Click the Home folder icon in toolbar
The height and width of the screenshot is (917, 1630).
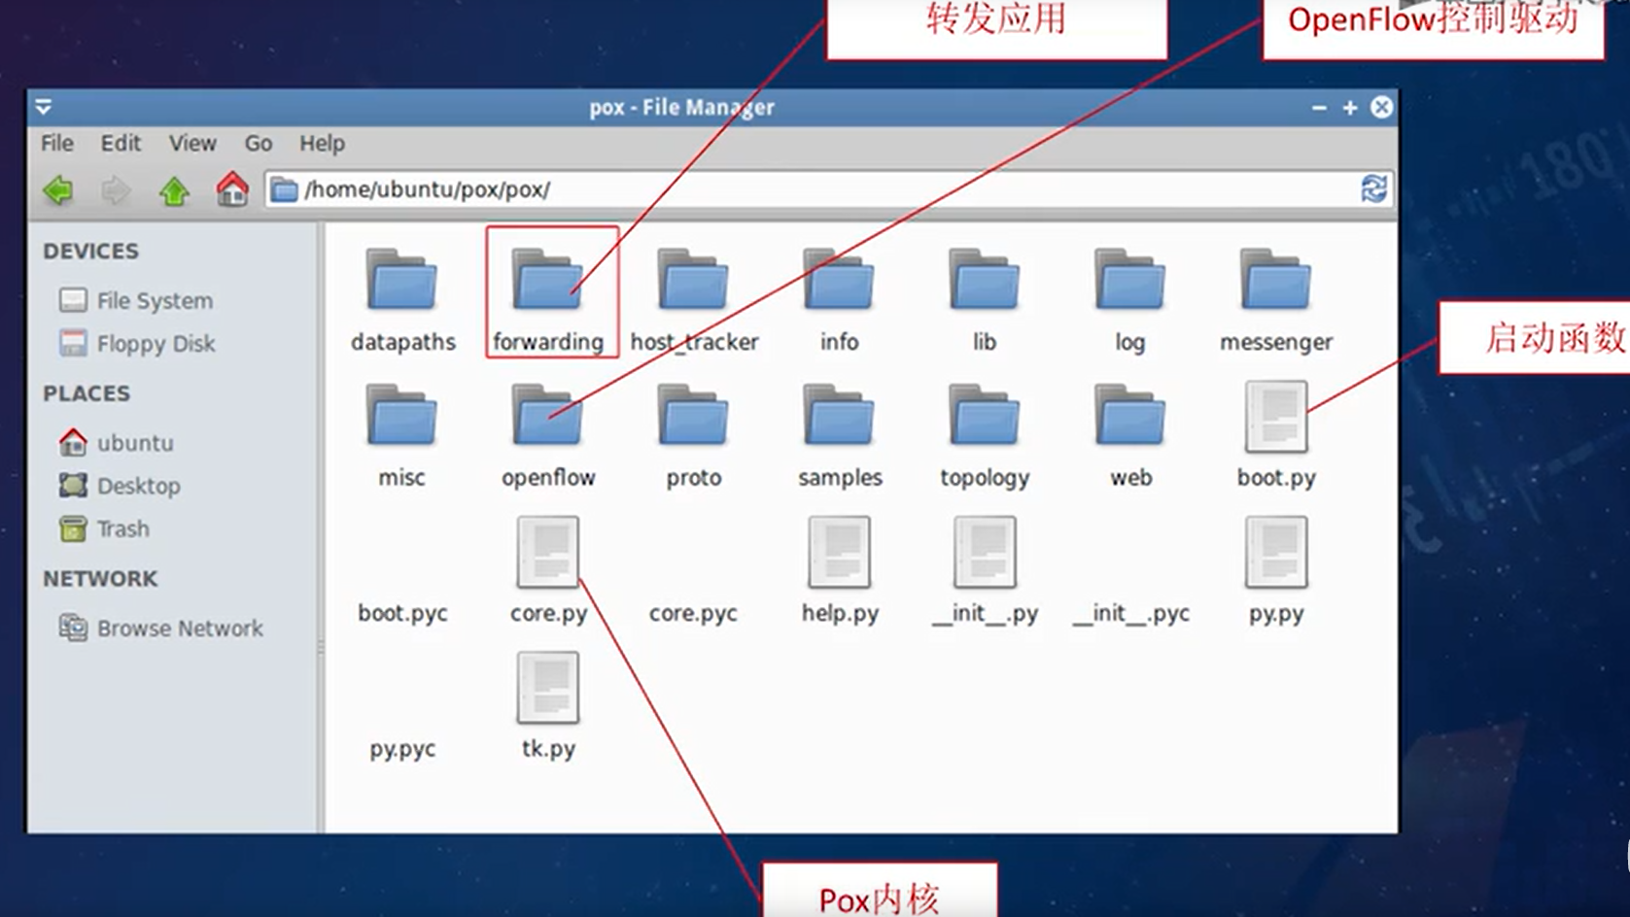231,190
